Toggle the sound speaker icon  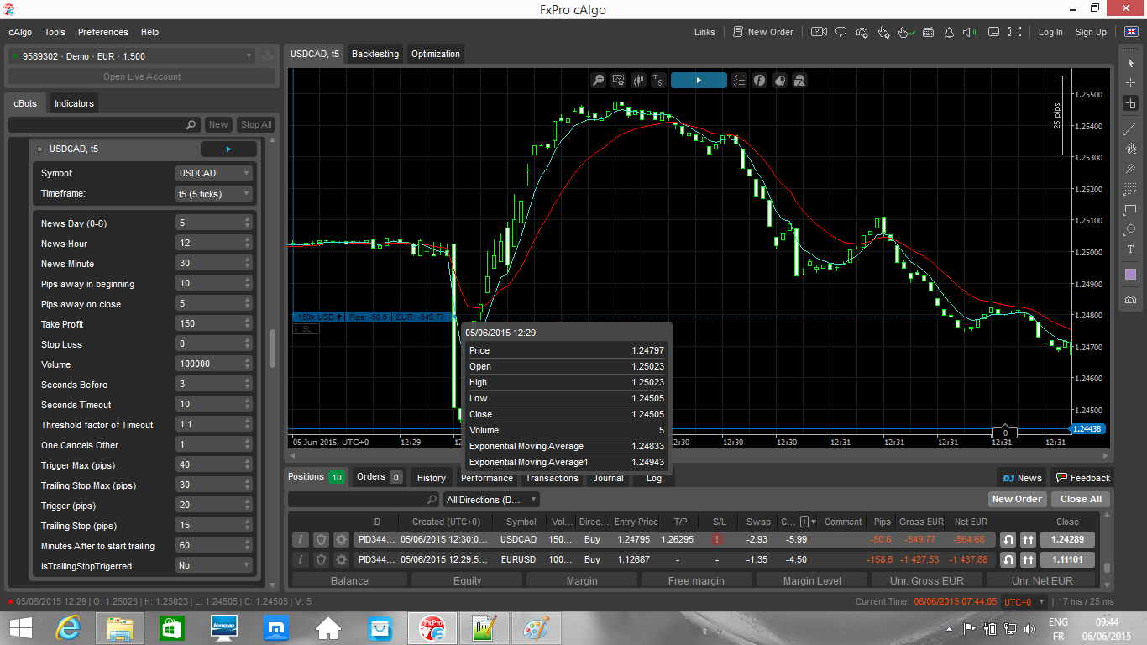[970, 32]
